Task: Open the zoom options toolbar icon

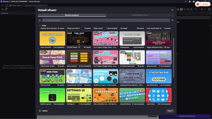Action: tap(202, 9)
